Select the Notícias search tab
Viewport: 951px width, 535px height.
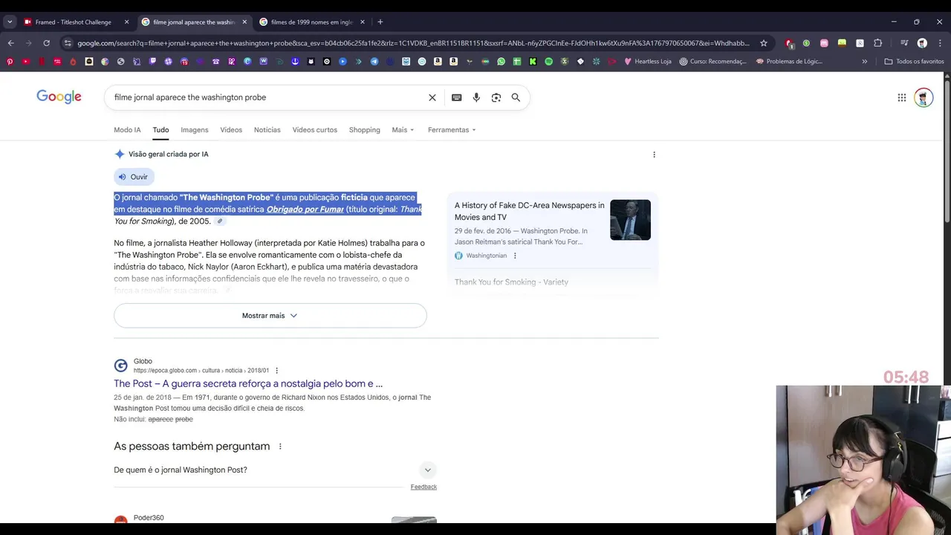(x=267, y=130)
